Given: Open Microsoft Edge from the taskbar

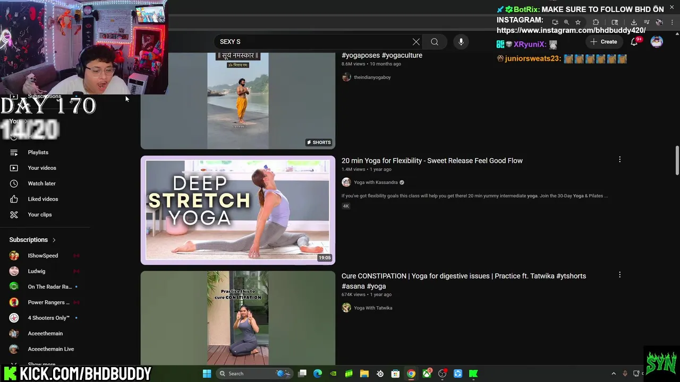Looking at the screenshot, I should [x=318, y=374].
